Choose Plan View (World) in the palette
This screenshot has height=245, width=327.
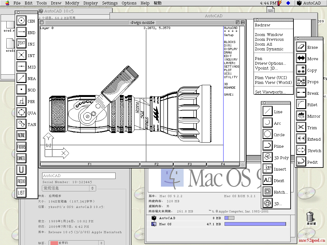click(273, 83)
